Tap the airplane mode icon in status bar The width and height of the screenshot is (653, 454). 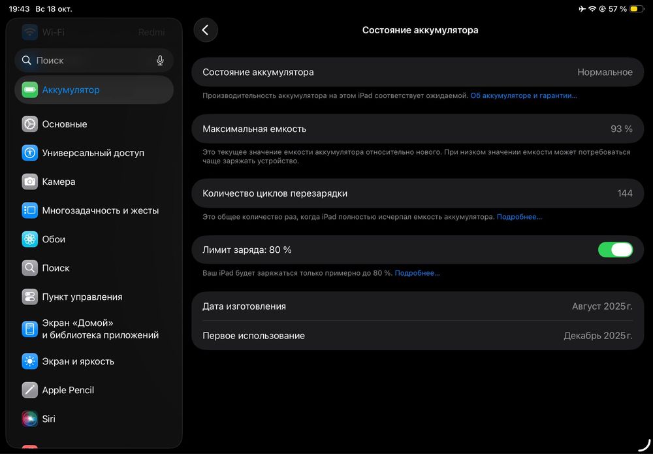click(582, 8)
